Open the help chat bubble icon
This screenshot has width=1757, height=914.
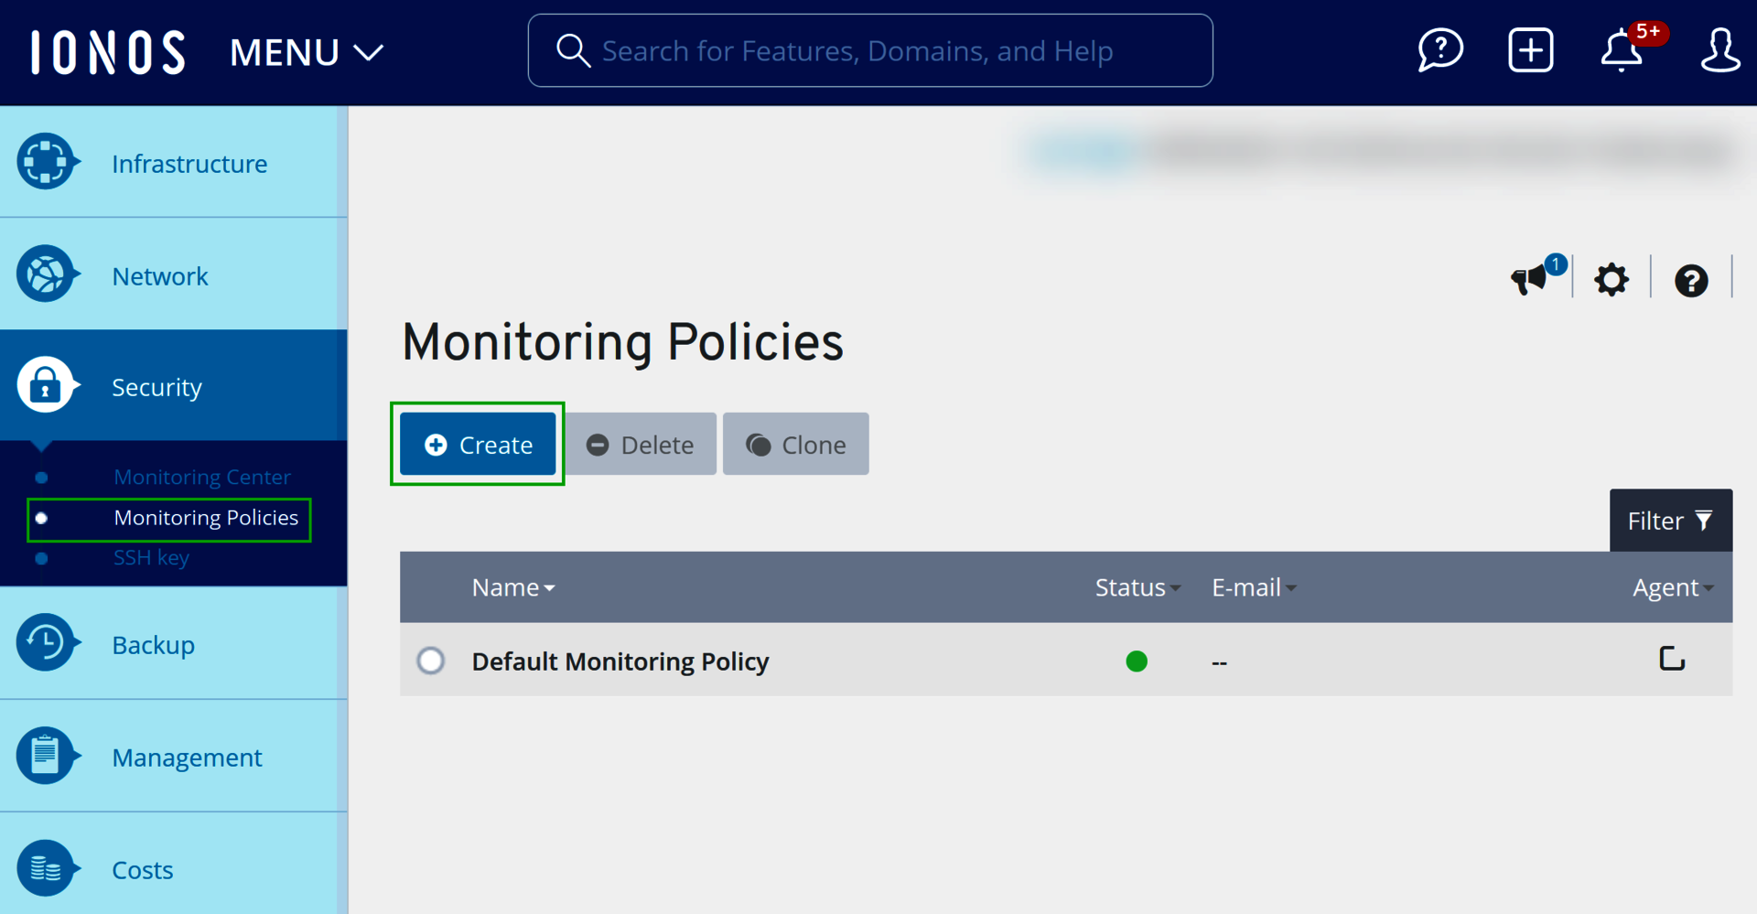1439,50
